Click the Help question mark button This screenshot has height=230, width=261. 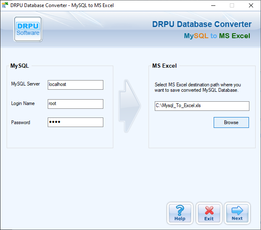tap(180, 213)
